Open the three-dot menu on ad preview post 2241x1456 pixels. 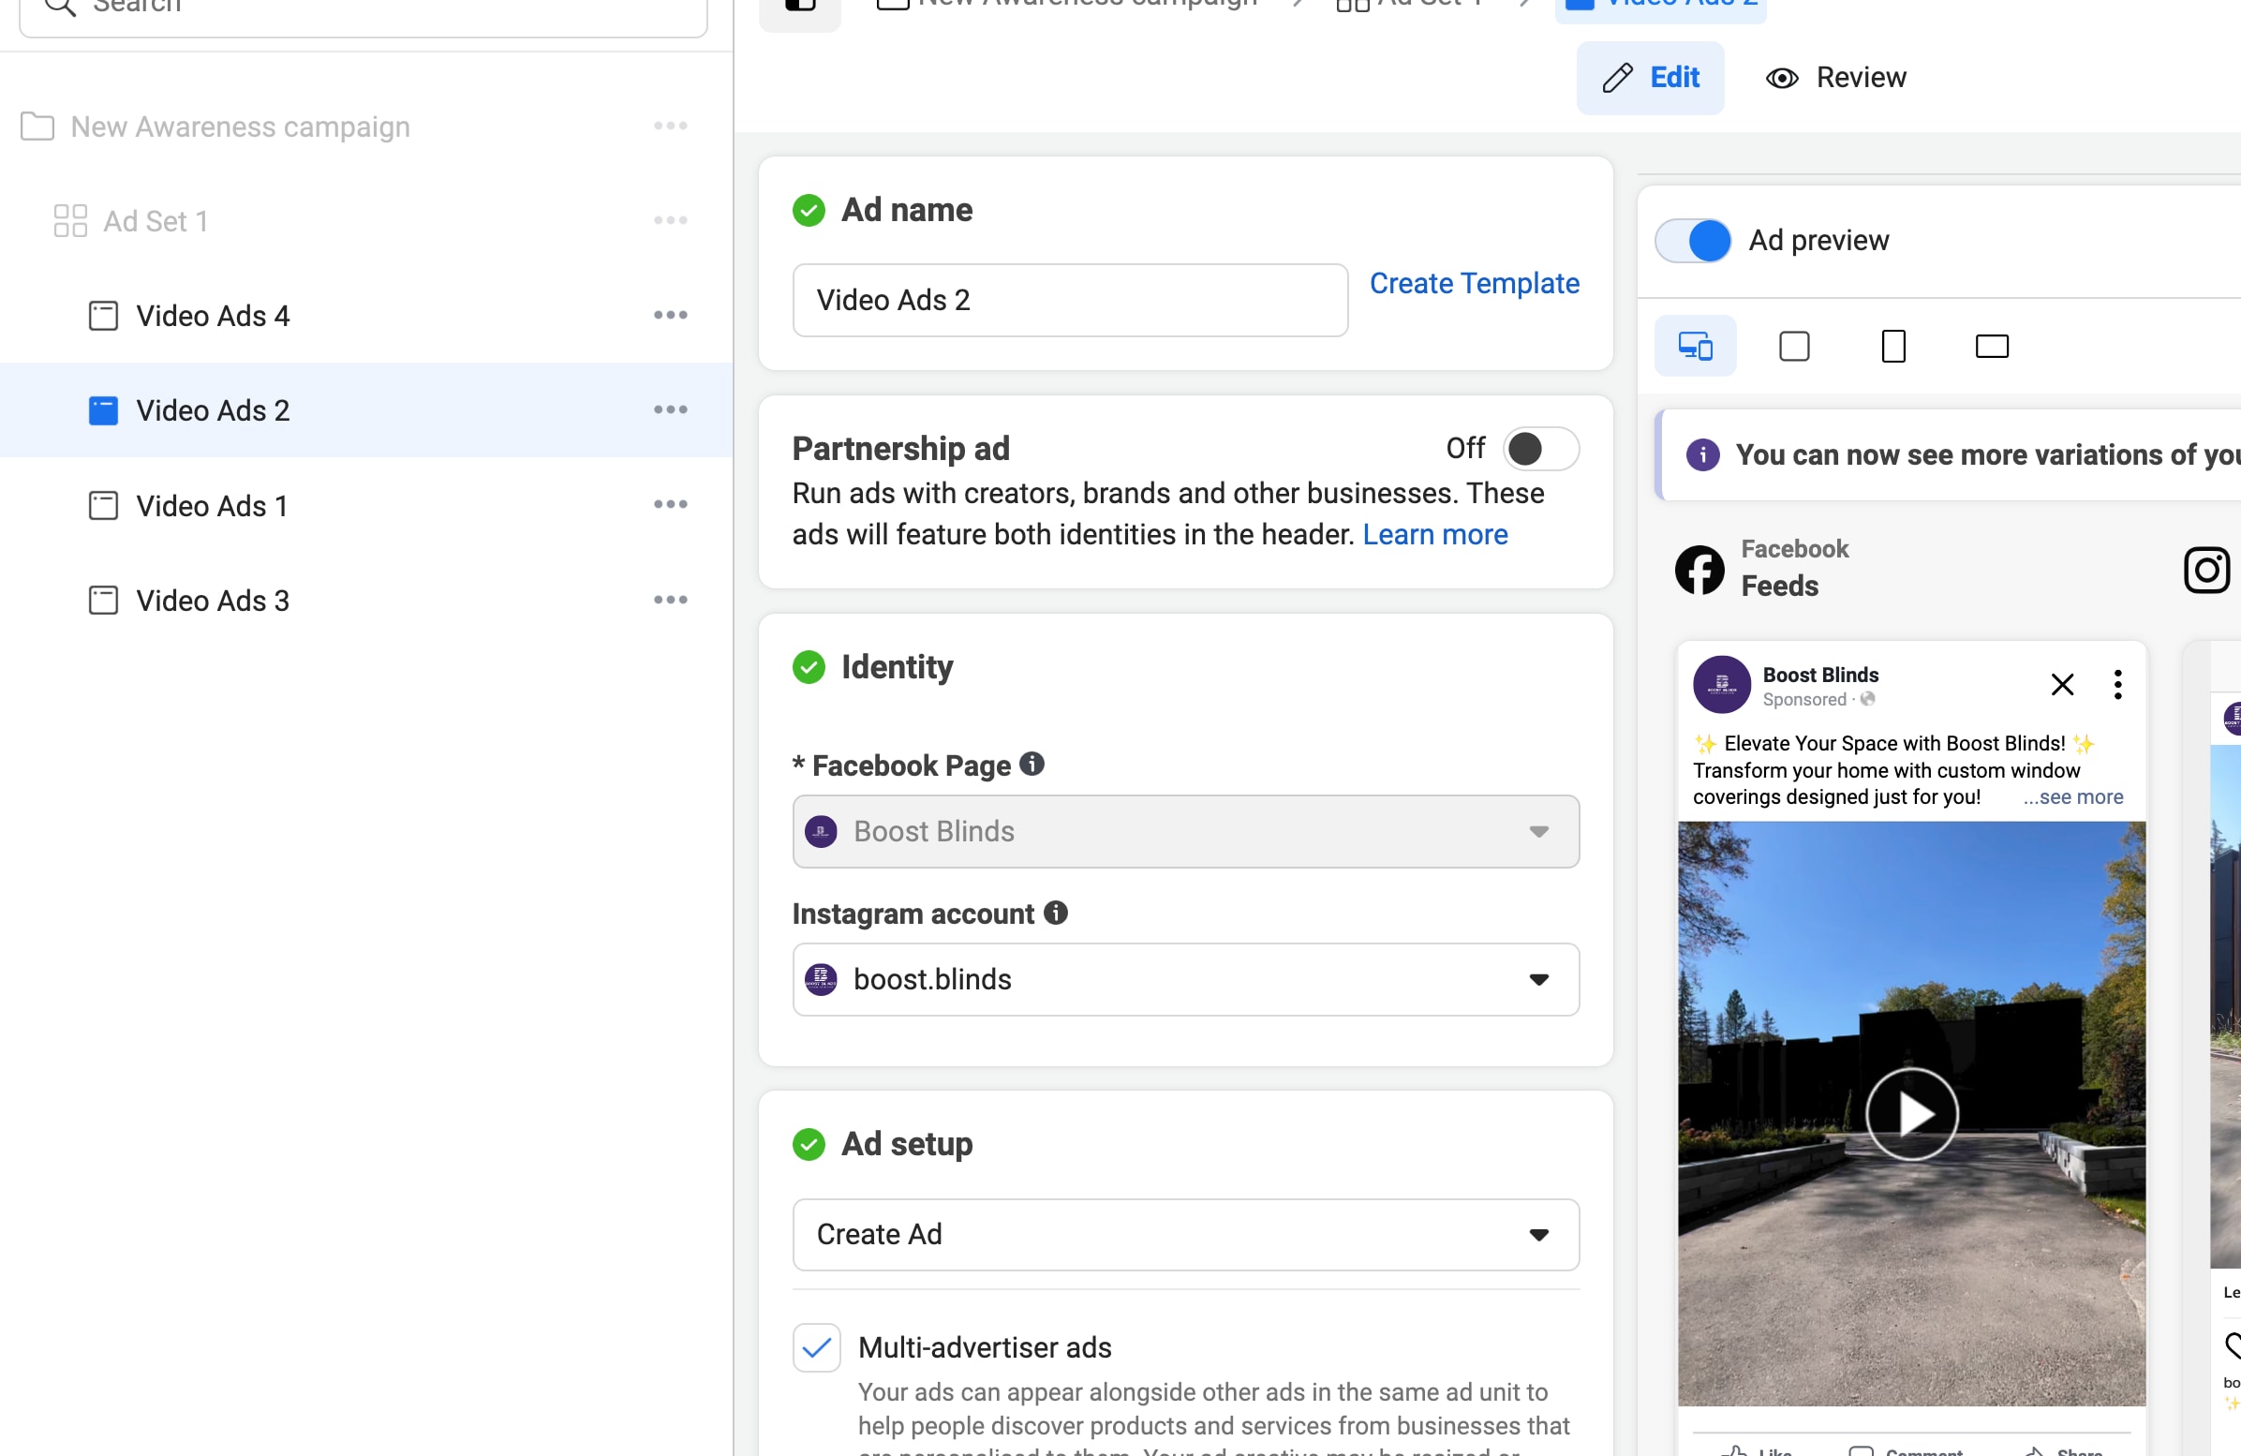(x=2116, y=685)
